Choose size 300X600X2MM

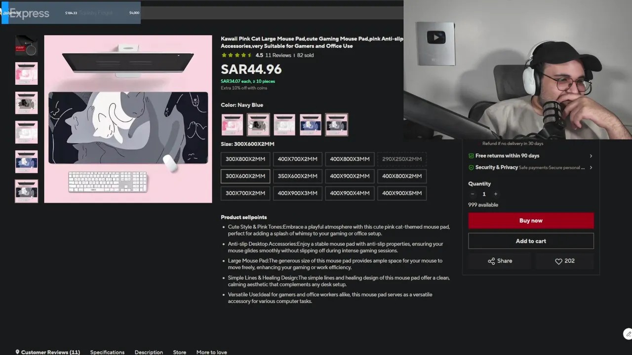(x=245, y=176)
